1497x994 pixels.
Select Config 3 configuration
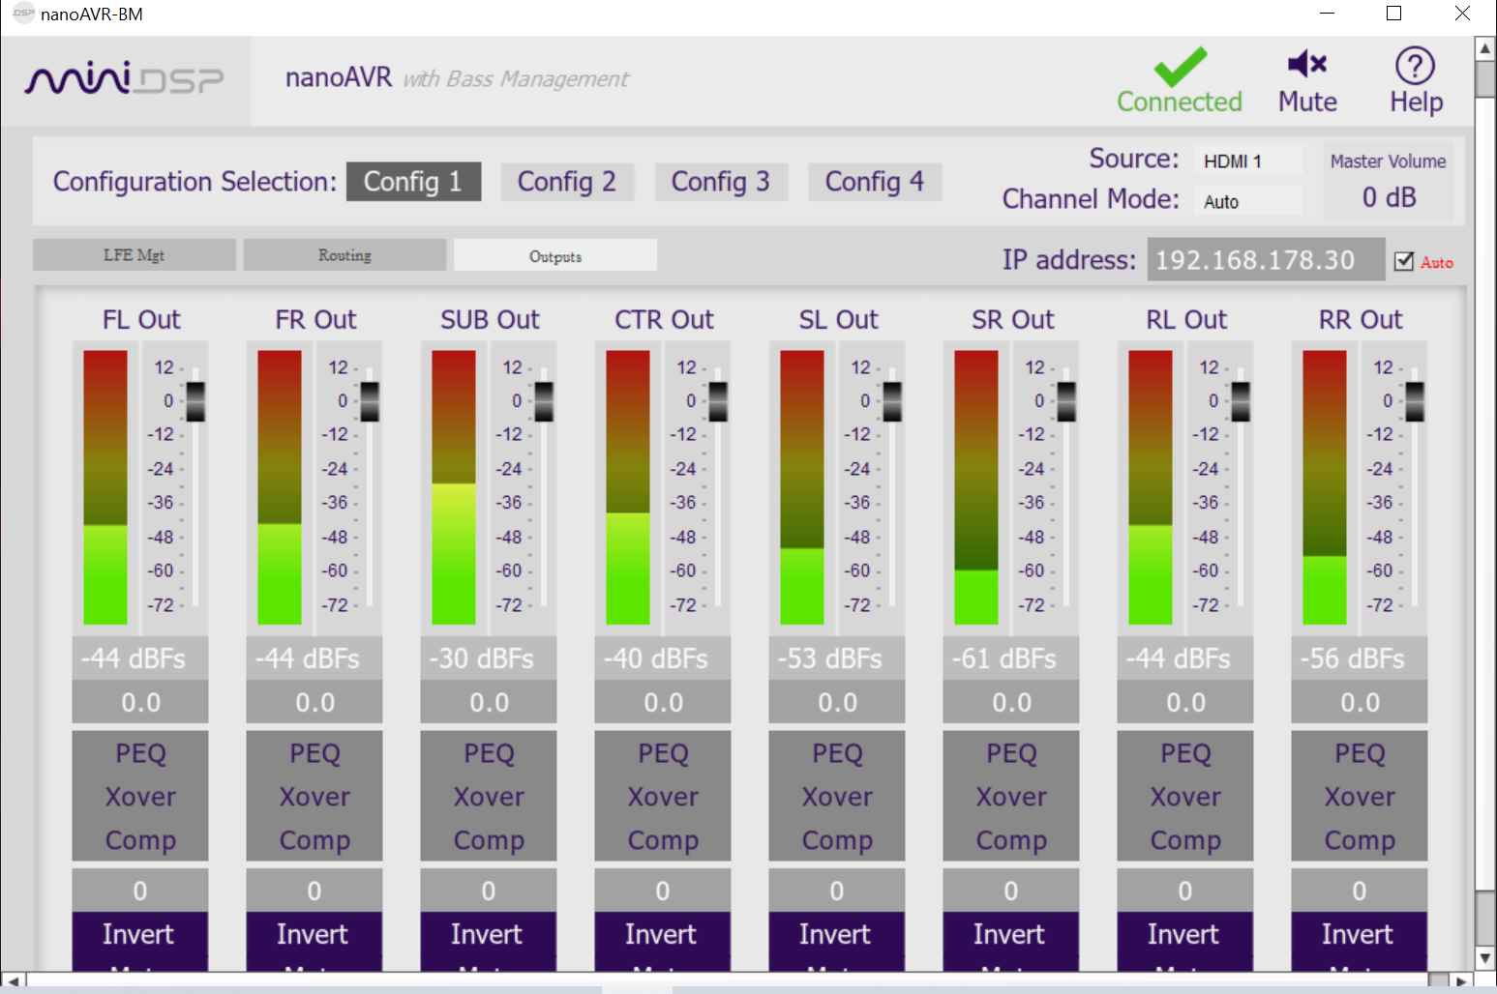click(x=721, y=182)
